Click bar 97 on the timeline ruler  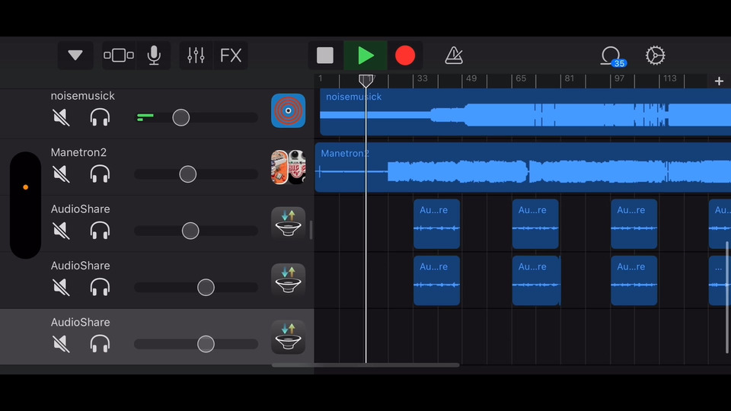pos(619,78)
